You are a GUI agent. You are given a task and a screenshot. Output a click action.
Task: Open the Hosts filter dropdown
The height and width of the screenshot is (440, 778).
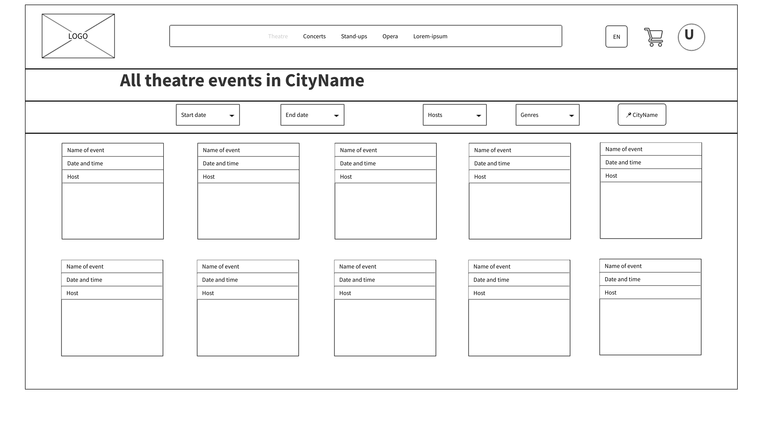tap(455, 115)
